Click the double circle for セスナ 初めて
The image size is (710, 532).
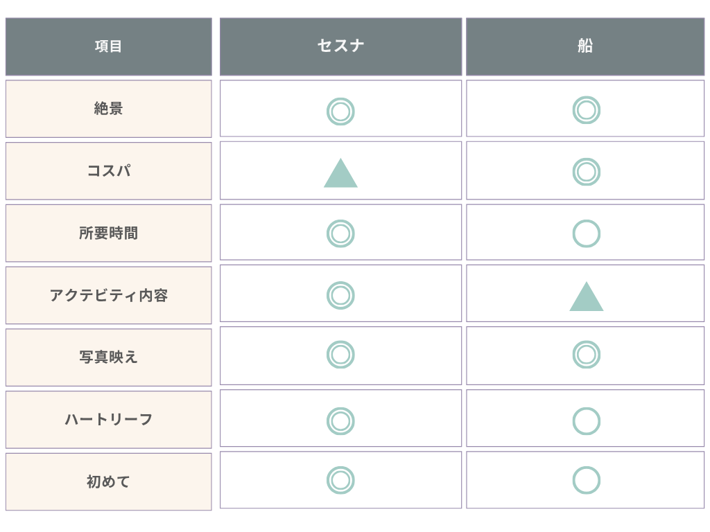(340, 480)
